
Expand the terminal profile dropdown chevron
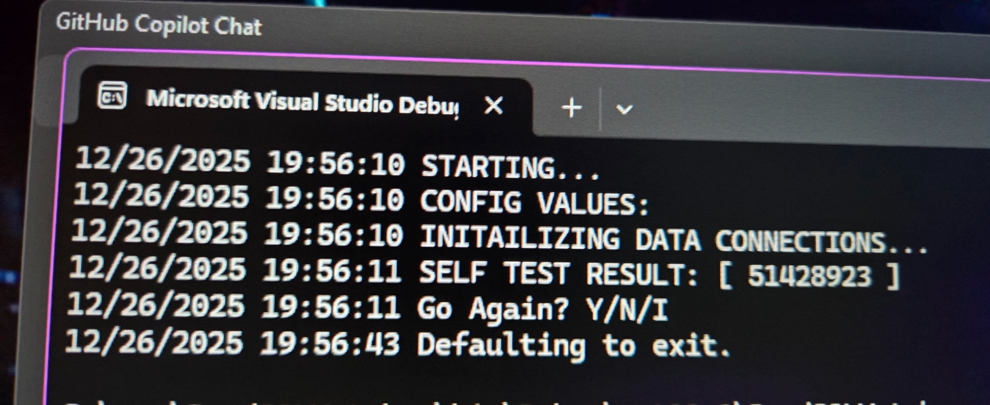pos(624,109)
